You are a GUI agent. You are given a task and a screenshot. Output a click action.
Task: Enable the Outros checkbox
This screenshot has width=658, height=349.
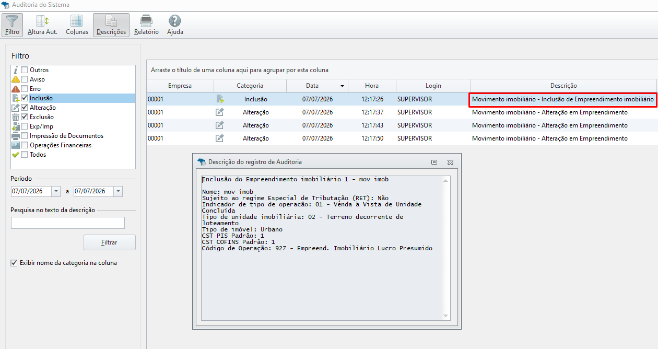click(x=25, y=70)
